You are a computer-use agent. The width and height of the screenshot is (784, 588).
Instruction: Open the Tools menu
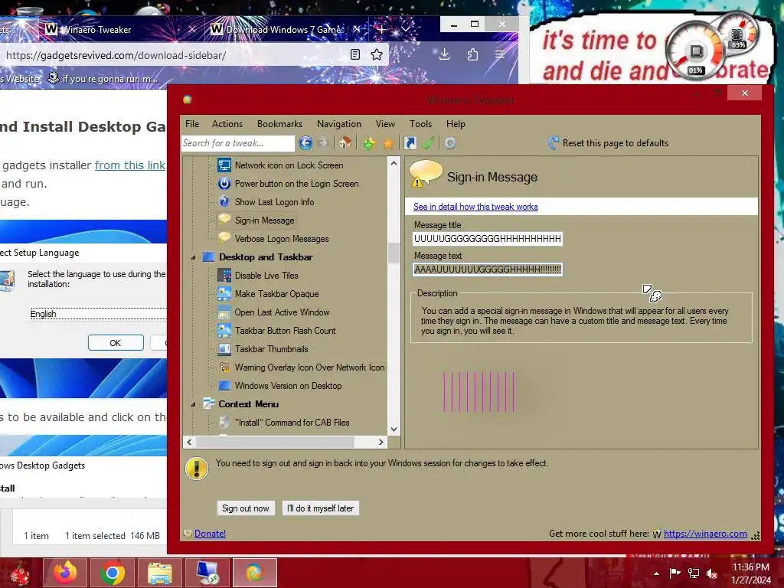pyautogui.click(x=420, y=124)
